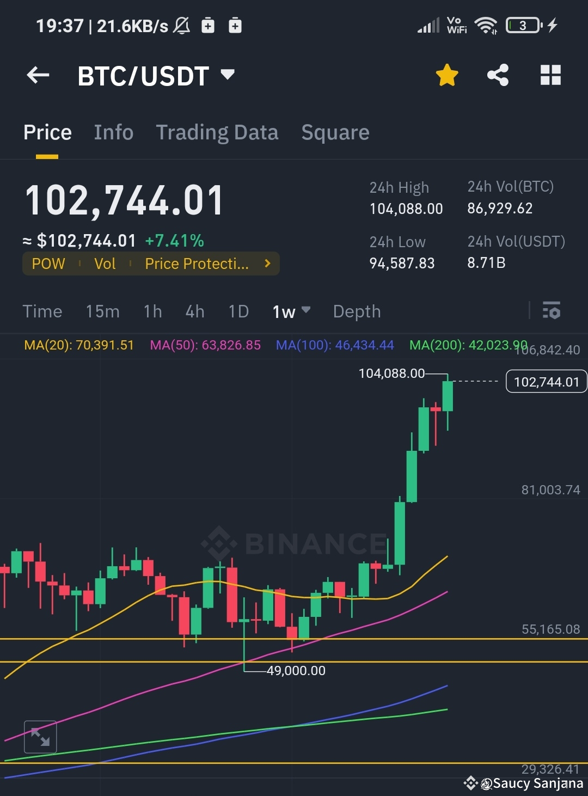Tap the MA(100) indicator value

335,345
